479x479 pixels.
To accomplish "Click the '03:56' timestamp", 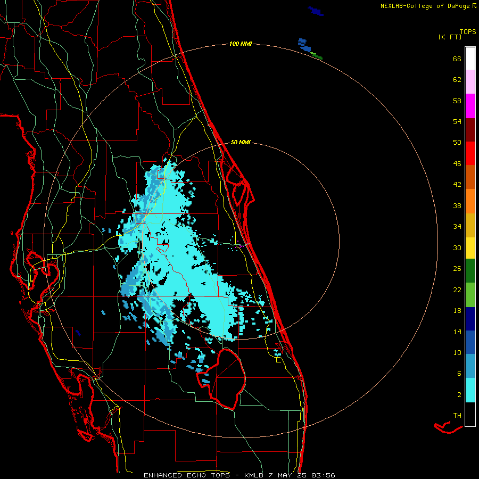I will [x=323, y=475].
